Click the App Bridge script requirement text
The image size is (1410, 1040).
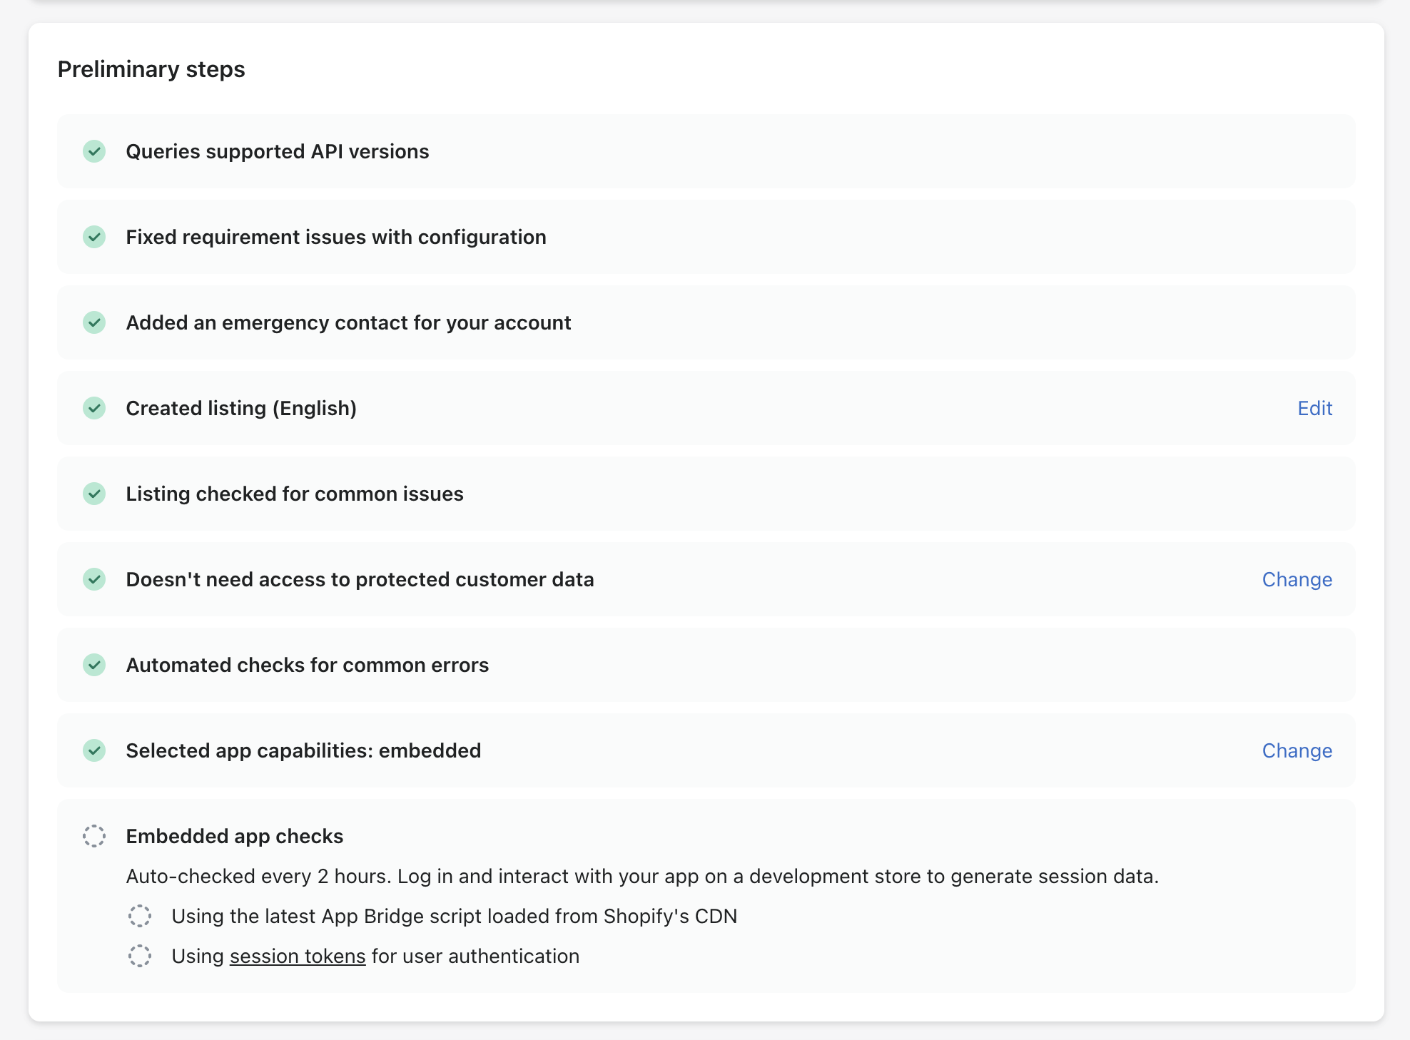click(455, 916)
